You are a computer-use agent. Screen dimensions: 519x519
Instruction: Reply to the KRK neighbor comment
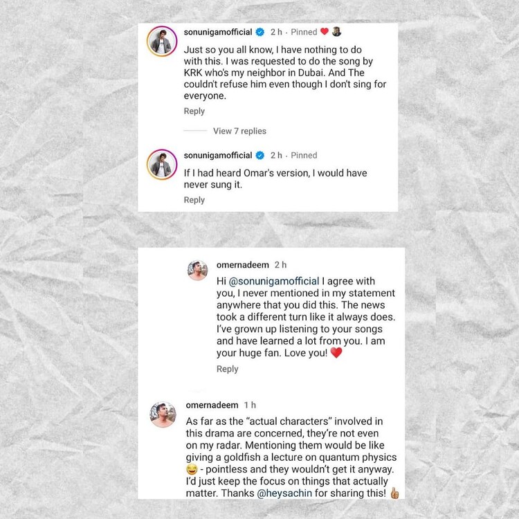[x=194, y=111]
